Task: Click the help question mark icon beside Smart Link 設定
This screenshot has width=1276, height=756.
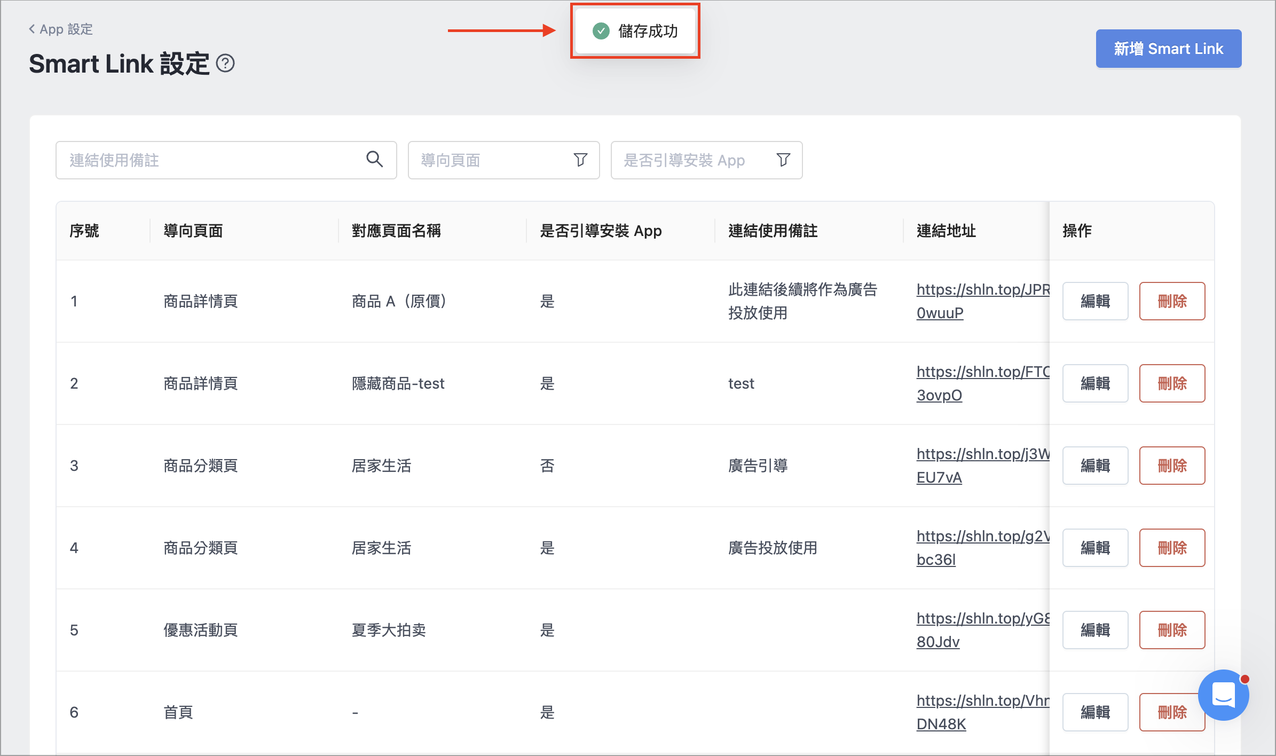Action: pos(225,64)
